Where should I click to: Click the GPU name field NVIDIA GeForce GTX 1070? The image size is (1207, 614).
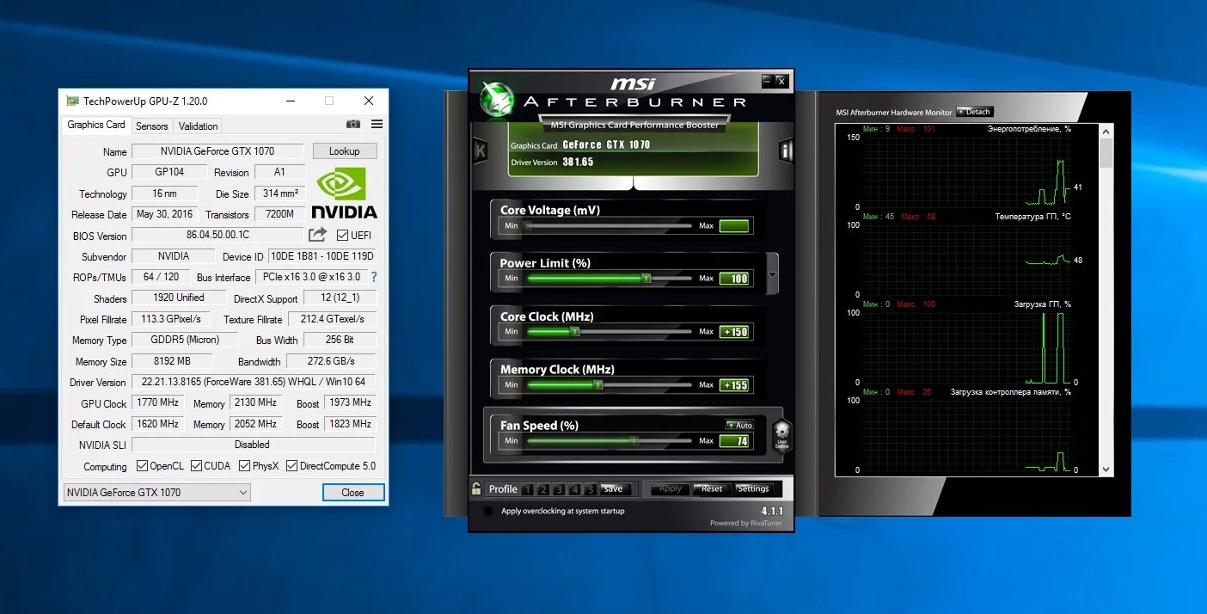[x=218, y=151]
